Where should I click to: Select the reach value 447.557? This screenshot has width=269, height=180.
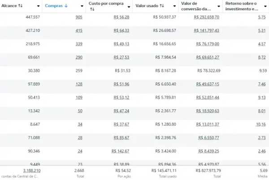(x=33, y=17)
